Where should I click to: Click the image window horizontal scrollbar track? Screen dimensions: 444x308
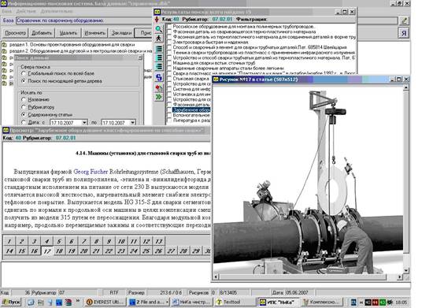(x=307, y=276)
